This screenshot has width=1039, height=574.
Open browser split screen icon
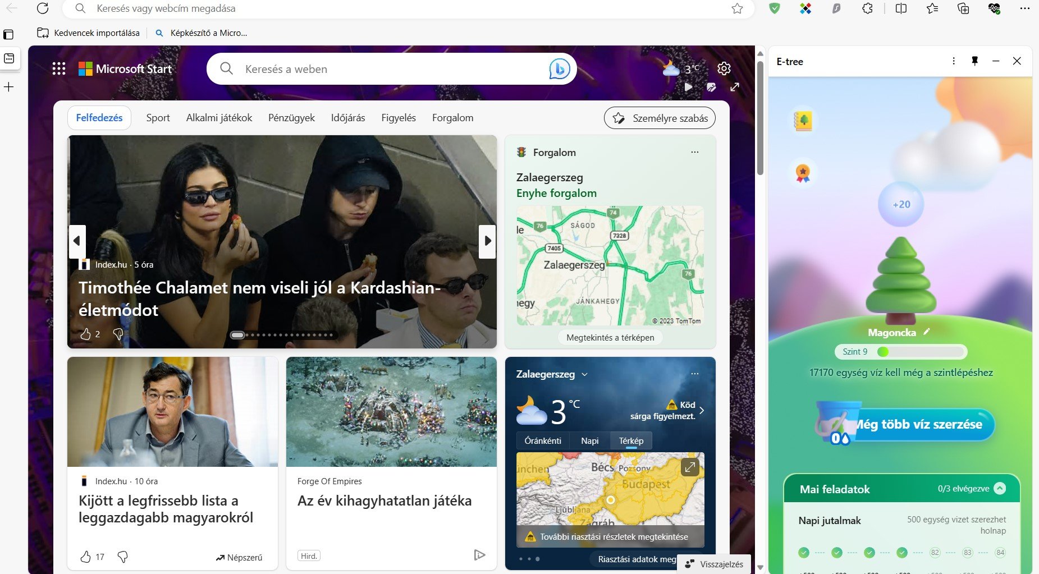pyautogui.click(x=901, y=8)
